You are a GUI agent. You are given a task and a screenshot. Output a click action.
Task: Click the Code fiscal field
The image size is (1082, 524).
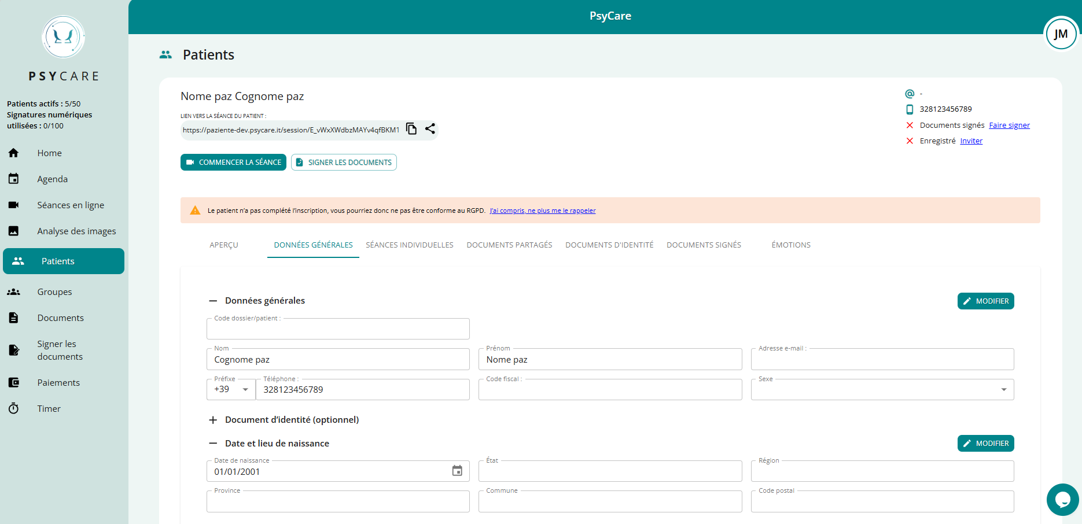coord(610,389)
